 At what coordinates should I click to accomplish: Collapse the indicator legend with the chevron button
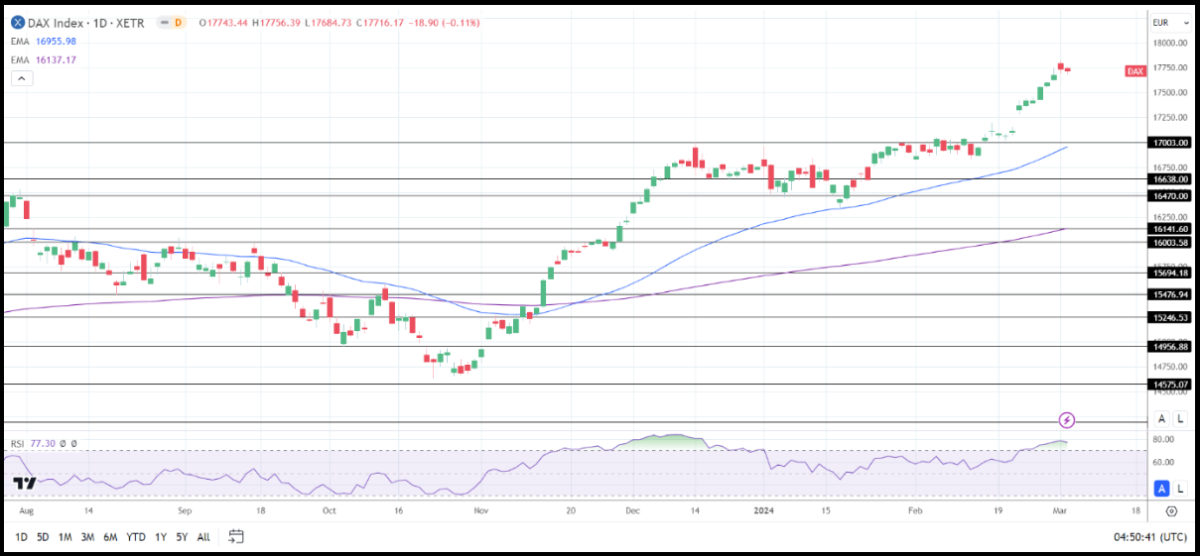coord(22,78)
